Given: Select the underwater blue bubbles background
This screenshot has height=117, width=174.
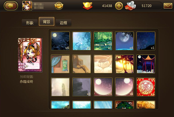Looking at the screenshot, I should (82, 41).
